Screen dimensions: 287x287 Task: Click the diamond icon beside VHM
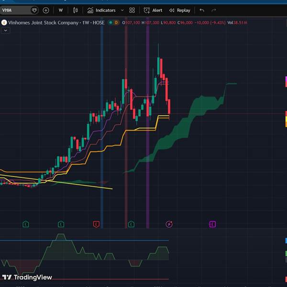[34, 10]
